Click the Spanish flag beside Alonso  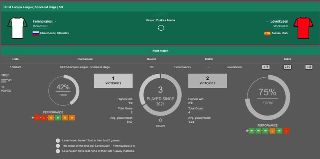click(x=267, y=33)
